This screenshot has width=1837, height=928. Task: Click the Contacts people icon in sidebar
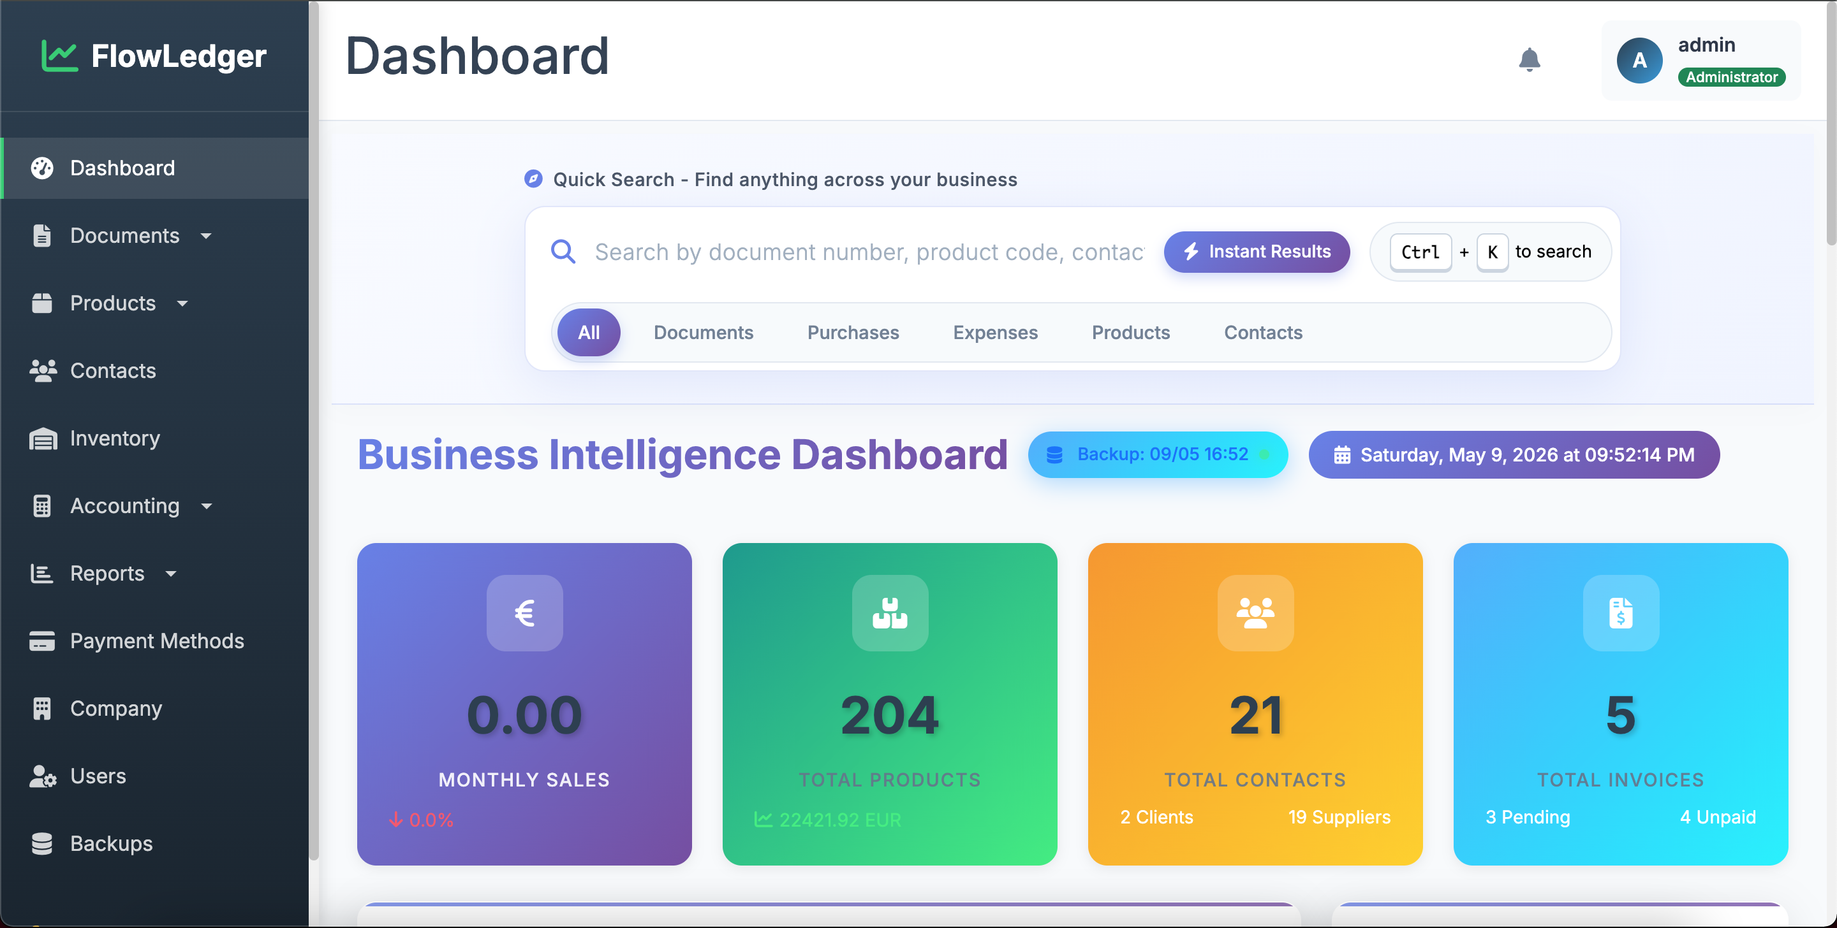pyautogui.click(x=43, y=371)
